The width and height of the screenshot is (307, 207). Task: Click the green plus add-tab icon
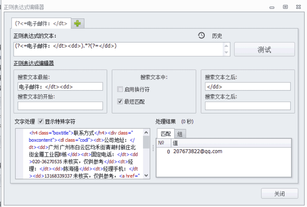tap(77, 24)
